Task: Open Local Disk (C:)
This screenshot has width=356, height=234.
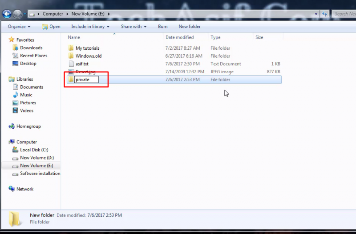Action: point(34,150)
